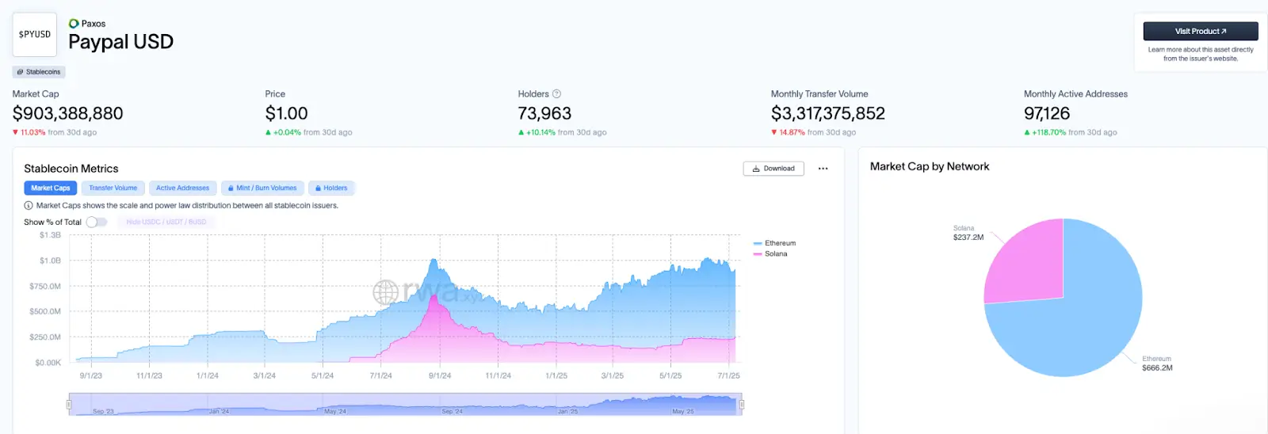Click the Visit Product button

1201,31
